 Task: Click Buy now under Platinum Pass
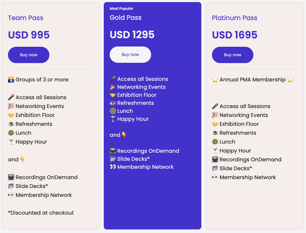(233, 55)
